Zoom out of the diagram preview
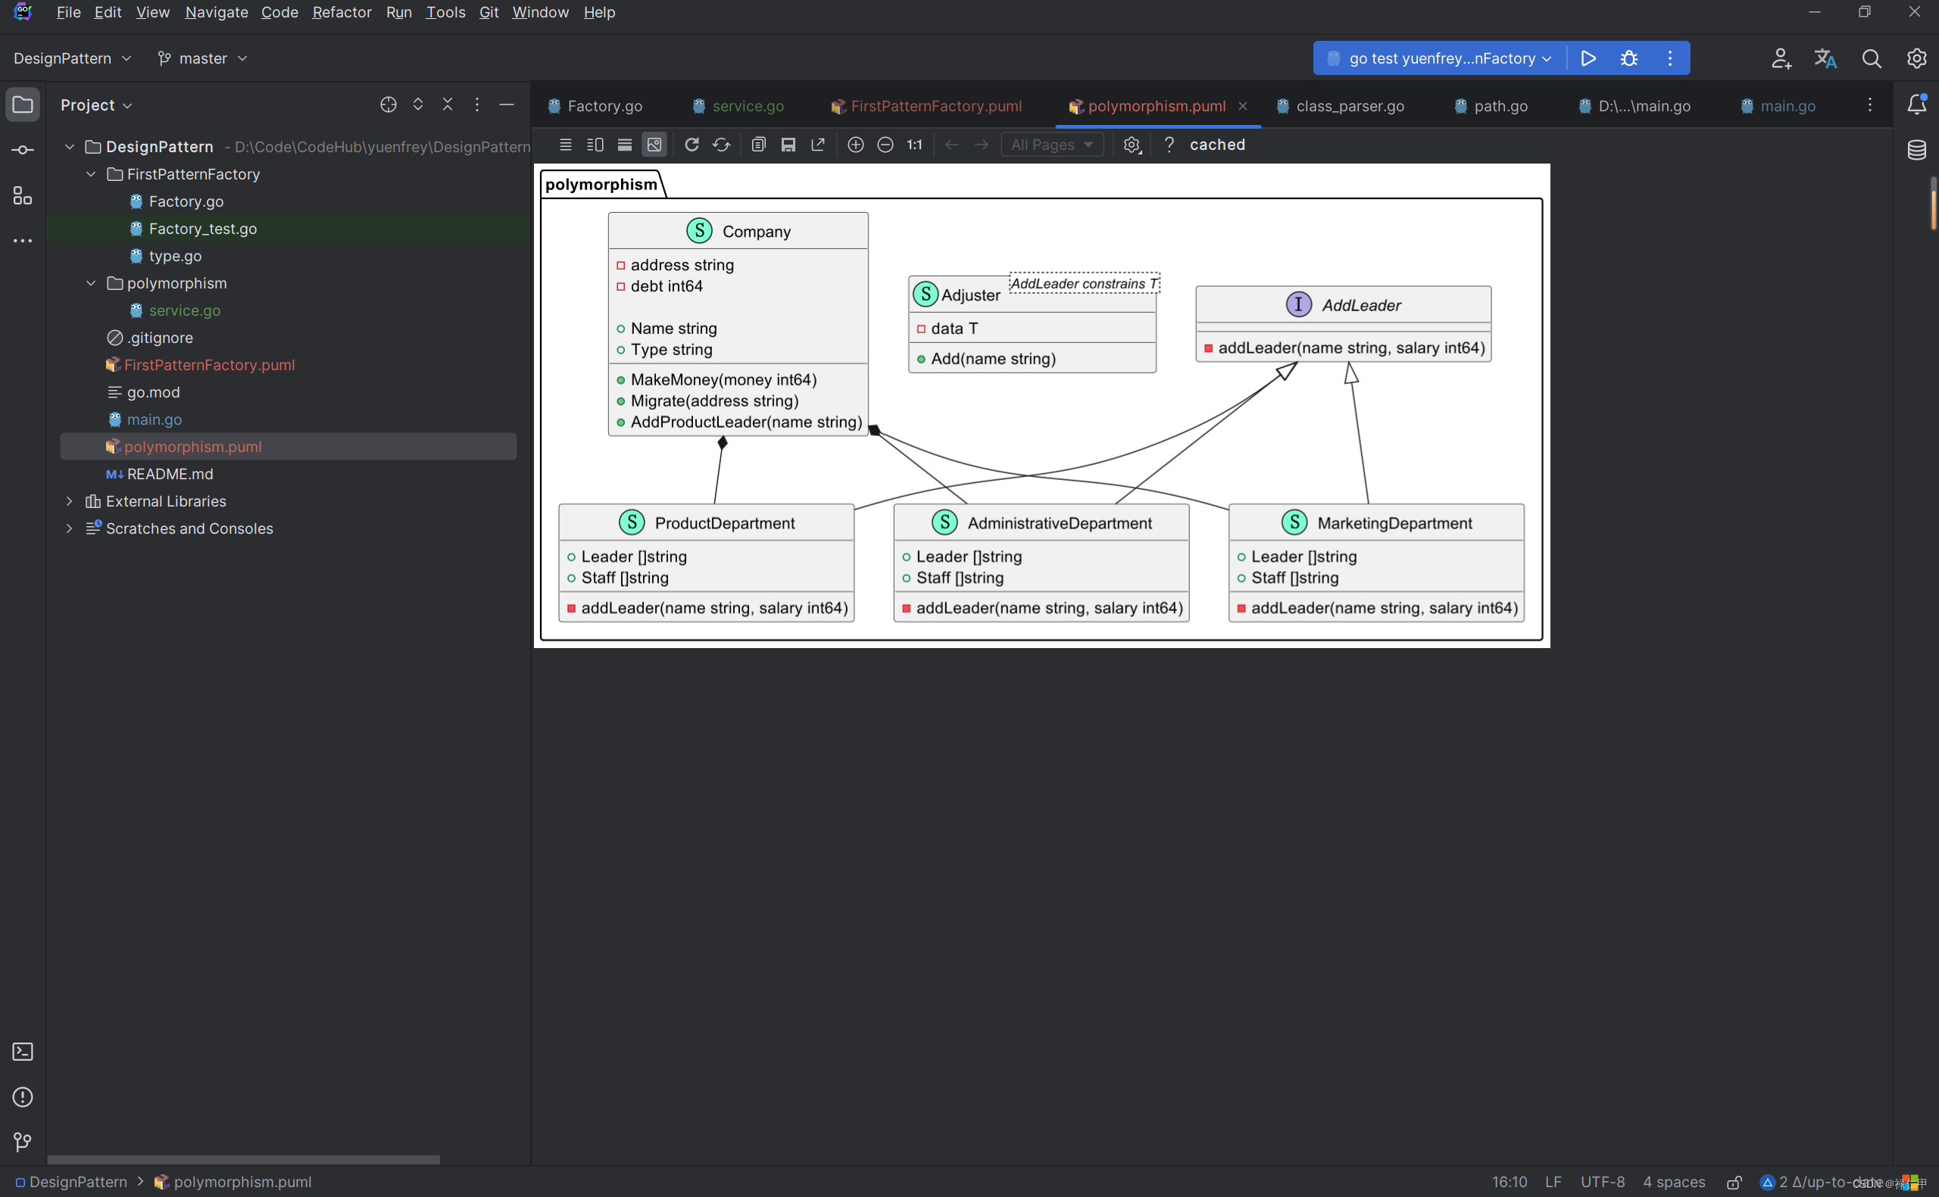The width and height of the screenshot is (1939, 1197). point(885,145)
